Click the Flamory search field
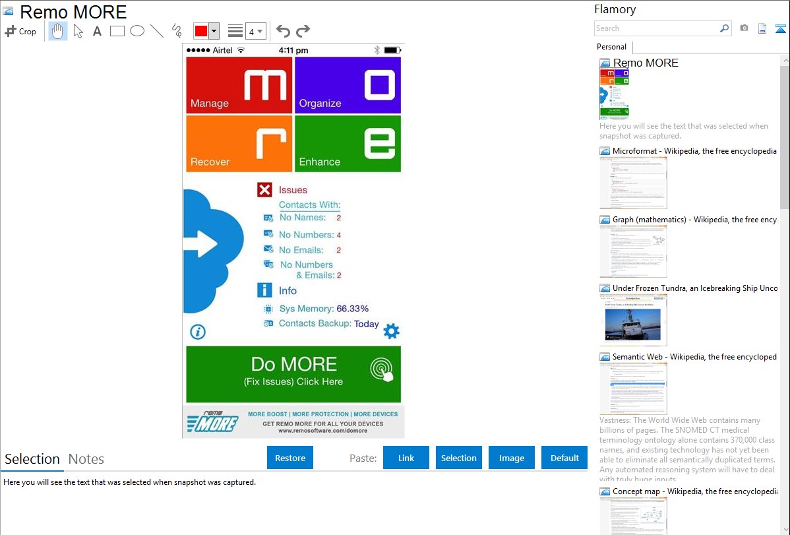The image size is (790, 535). coord(657,28)
